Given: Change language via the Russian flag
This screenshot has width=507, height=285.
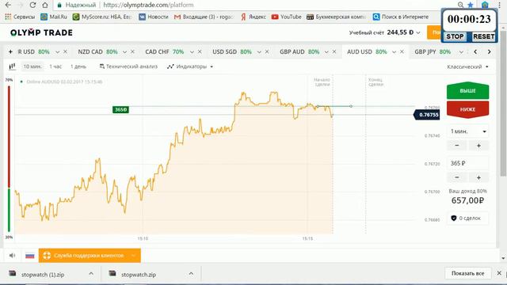Looking at the screenshot, I should point(30,256).
